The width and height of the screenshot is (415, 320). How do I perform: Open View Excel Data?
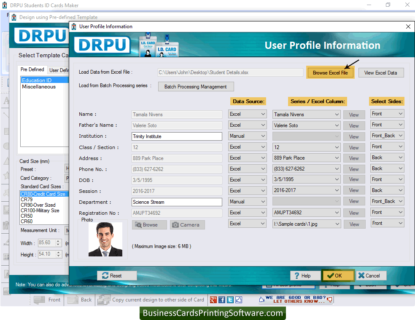click(x=381, y=73)
